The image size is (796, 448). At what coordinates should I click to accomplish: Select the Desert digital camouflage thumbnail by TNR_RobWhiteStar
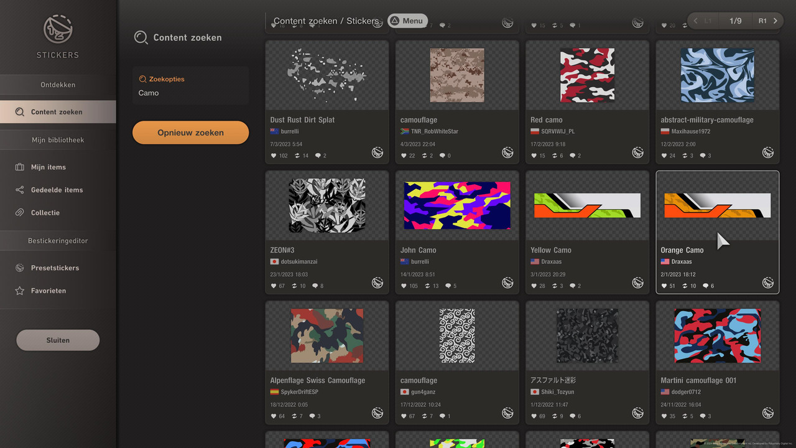pyautogui.click(x=457, y=75)
